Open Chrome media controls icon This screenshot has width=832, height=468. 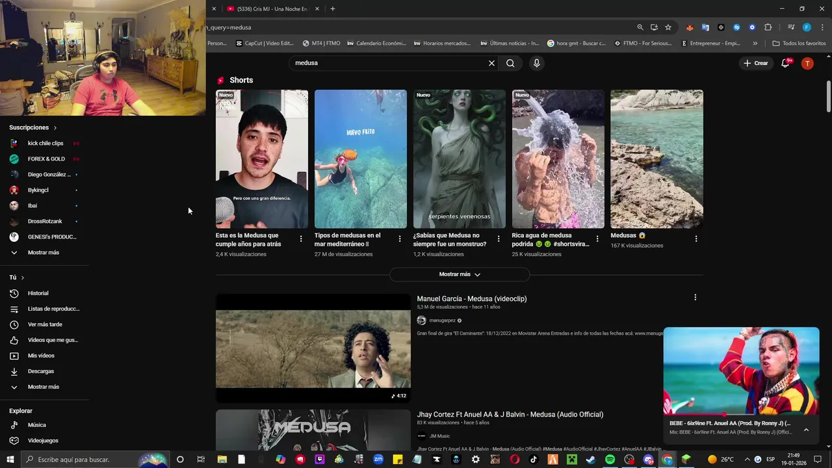[791, 27]
